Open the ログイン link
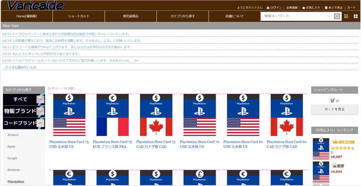361x186 pixels. [274, 8]
